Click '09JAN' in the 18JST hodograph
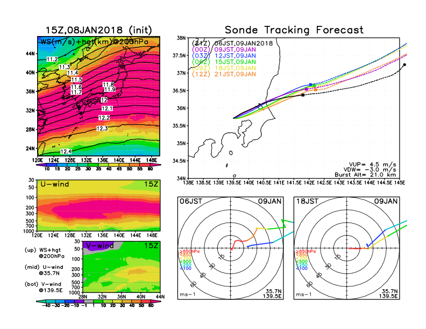 tap(386, 201)
